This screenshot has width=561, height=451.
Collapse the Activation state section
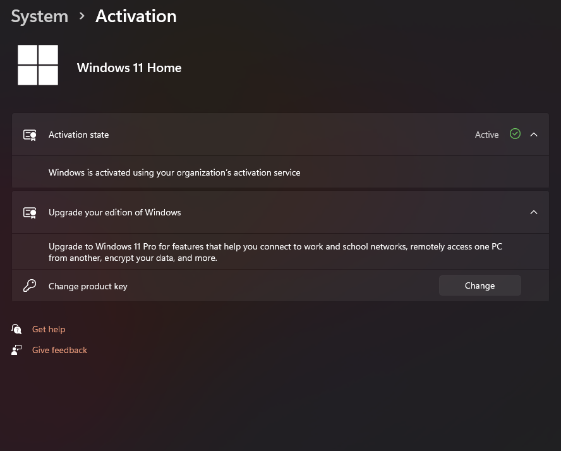click(533, 135)
